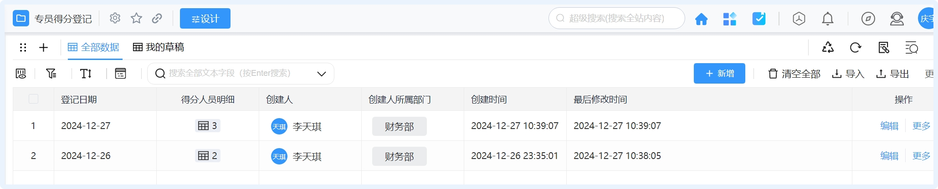938x189 pixels.
Task: Open the notifications bell
Action: tap(827, 19)
